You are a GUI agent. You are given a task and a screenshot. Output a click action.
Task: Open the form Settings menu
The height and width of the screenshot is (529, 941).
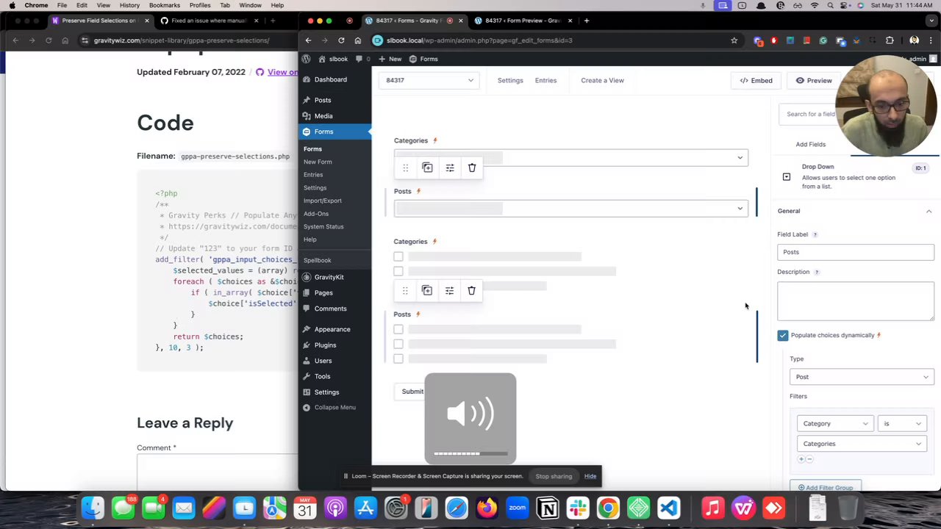pyautogui.click(x=510, y=80)
